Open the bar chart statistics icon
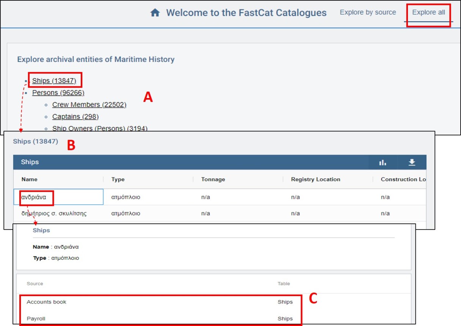 pyautogui.click(x=383, y=162)
